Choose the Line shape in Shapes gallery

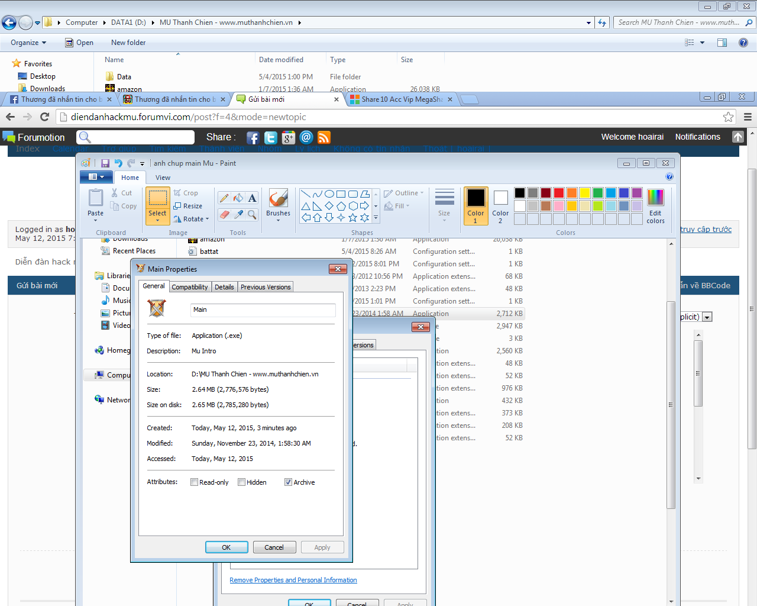pos(306,194)
